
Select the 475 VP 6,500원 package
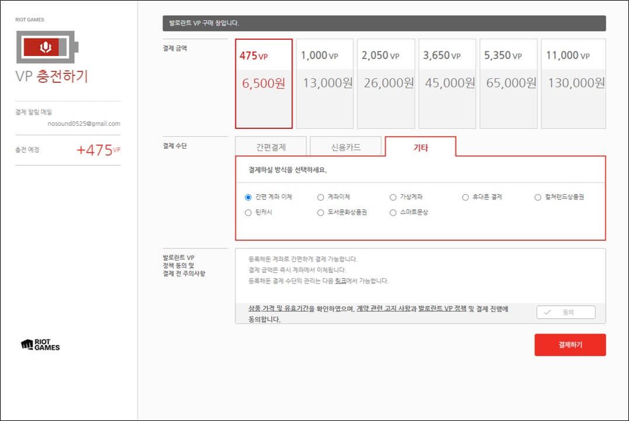263,83
